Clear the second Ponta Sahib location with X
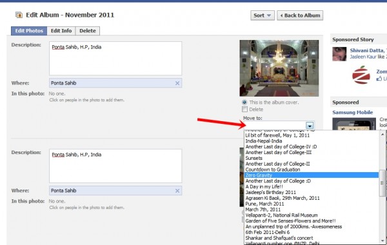Viewport: 387px width, 245px height. 177,191
